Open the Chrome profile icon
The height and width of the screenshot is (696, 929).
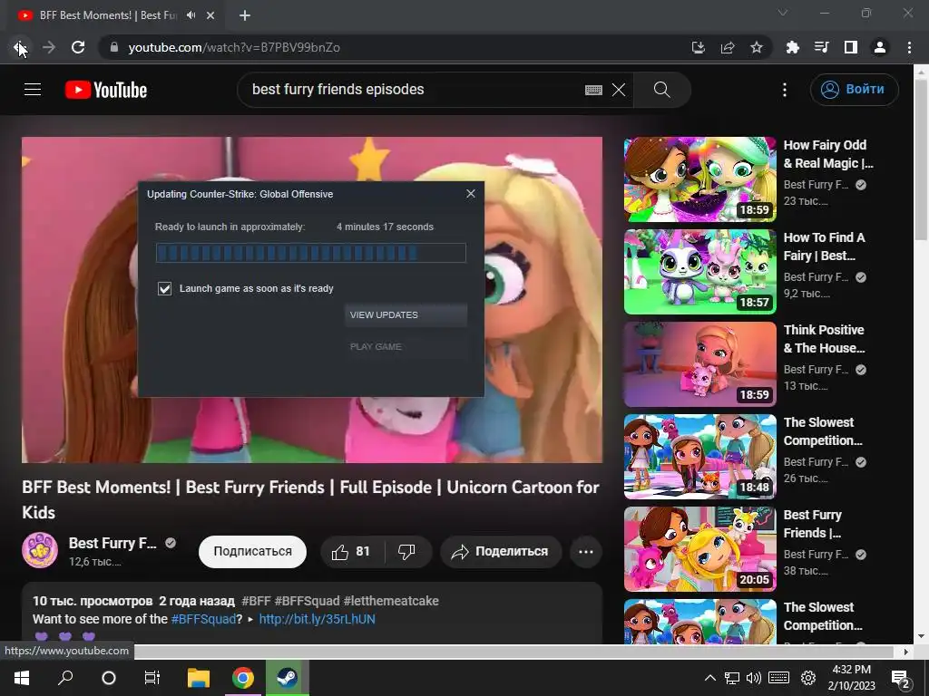880,47
